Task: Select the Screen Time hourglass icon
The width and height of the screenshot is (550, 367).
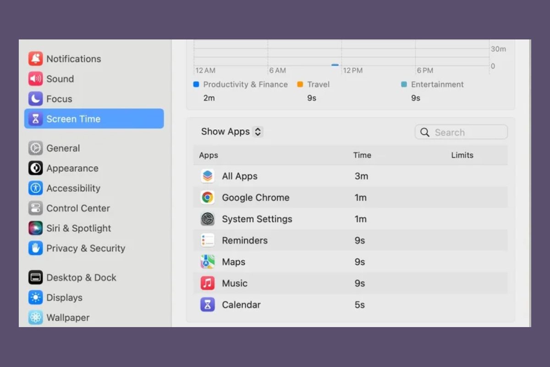Action: (x=35, y=118)
